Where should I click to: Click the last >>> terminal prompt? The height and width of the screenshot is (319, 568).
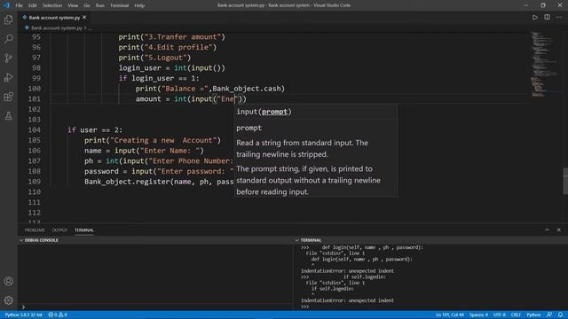coord(304,307)
